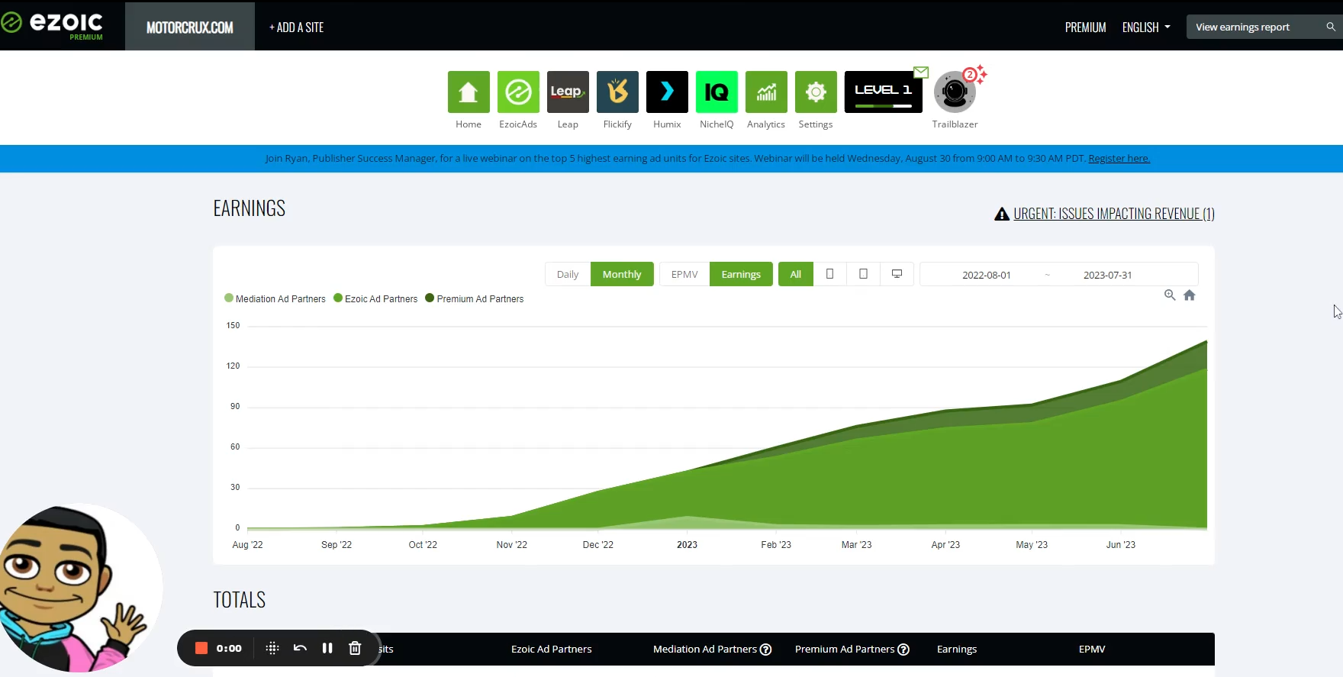This screenshot has width=1343, height=677.
Task: Click the urgent warning triangle icon
Action: [1002, 214]
